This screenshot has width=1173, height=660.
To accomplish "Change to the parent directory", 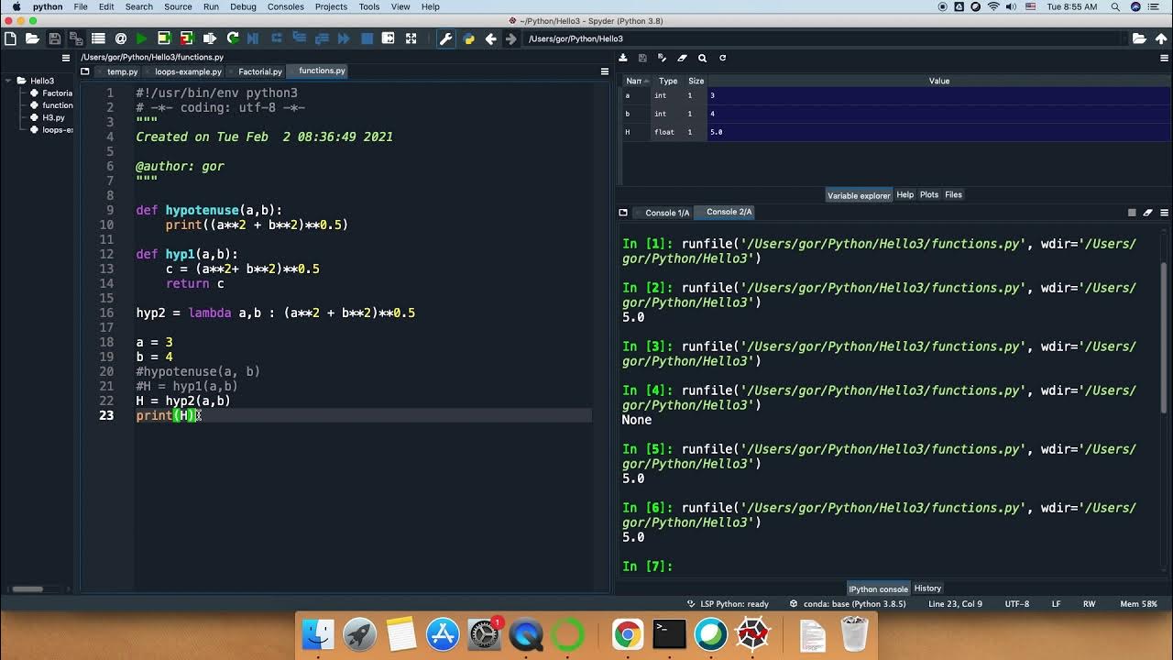I will pos(1161,38).
